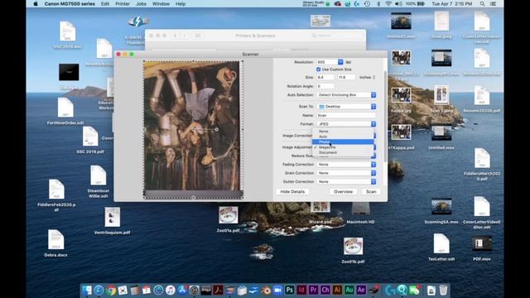Open the Gutter Correction dropdown

tap(346, 182)
